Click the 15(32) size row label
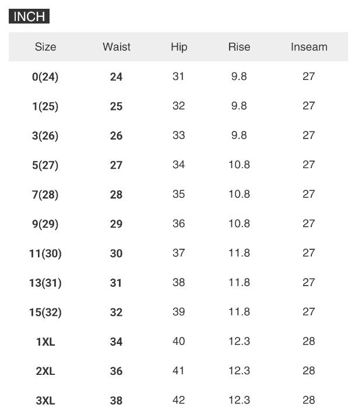Image resolution: width=362 pixels, height=414 pixels. point(45,312)
